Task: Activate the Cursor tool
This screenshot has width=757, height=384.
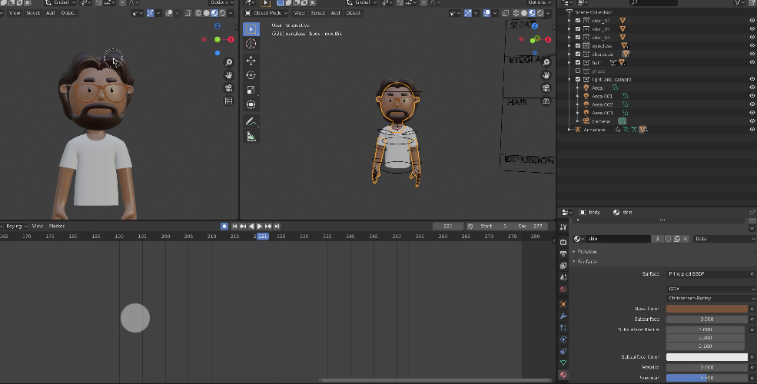Action: click(251, 44)
